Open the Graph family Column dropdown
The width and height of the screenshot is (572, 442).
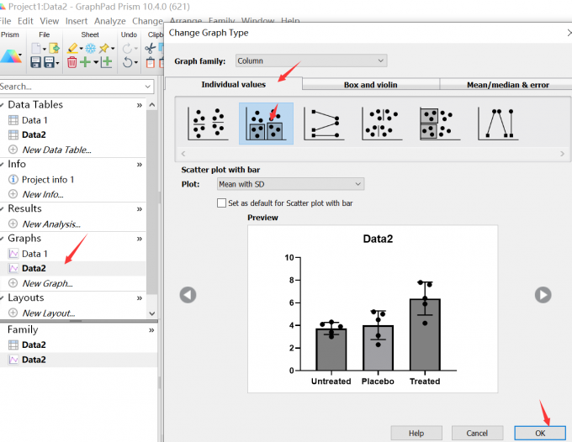(x=311, y=61)
